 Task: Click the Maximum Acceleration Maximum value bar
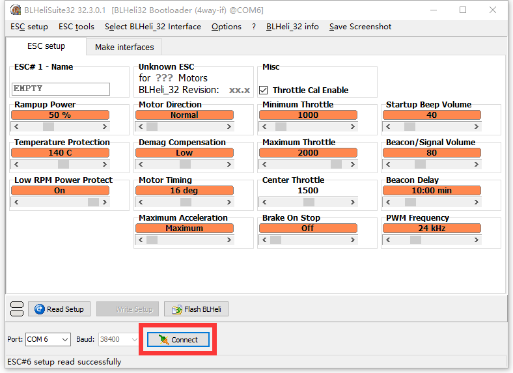point(184,228)
